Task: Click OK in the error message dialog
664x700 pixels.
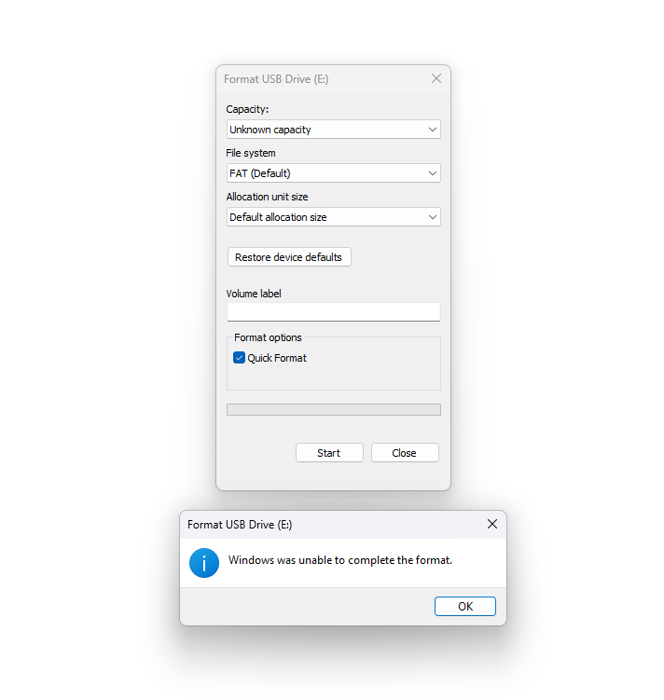Action: 464,606
